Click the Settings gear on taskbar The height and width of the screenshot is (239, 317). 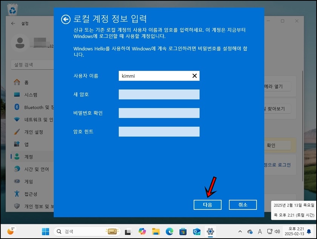pyautogui.click(x=210, y=231)
